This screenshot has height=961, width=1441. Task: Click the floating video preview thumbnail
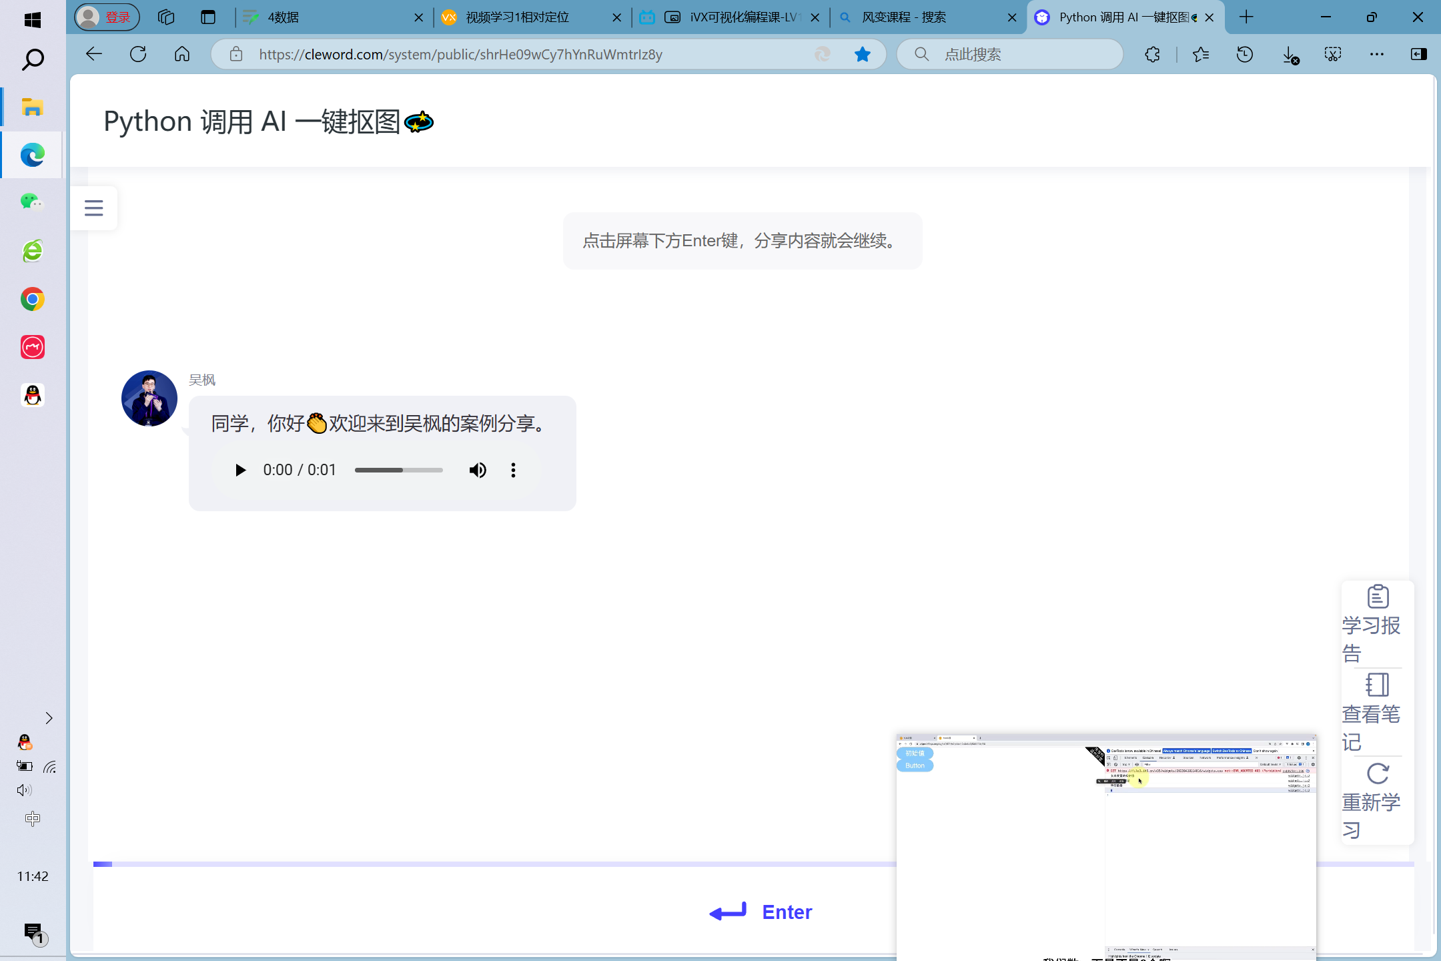[x=1106, y=848]
